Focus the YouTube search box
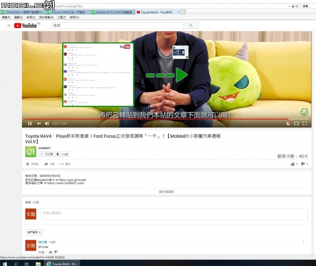Screen dimensions: 316x266 (x=118, y=25)
